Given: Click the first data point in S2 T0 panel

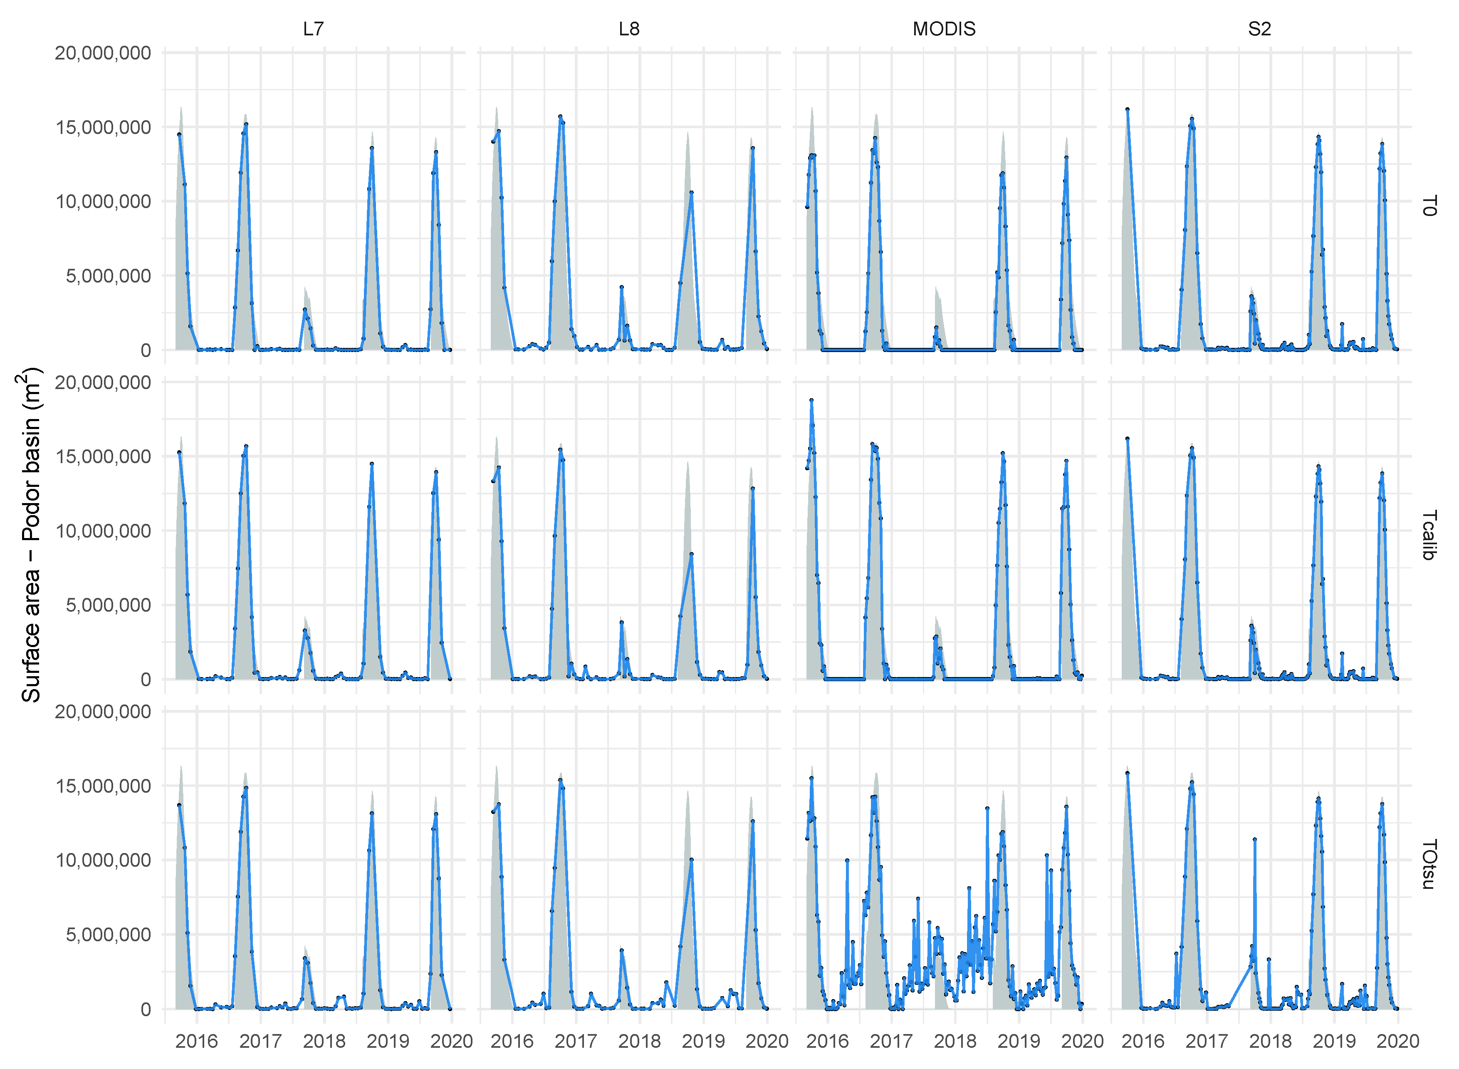Looking at the screenshot, I should [1127, 110].
